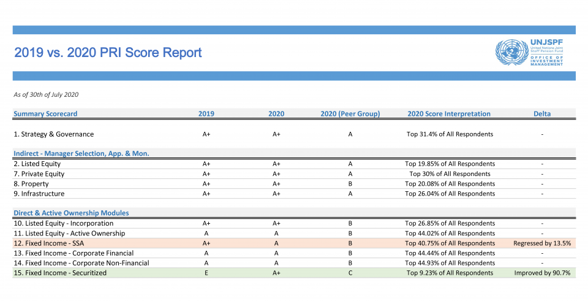Image resolution: width=588 pixels, height=301 pixels.
Task: Click the 'E' score for Fixed Income Securitized
Action: point(206,273)
